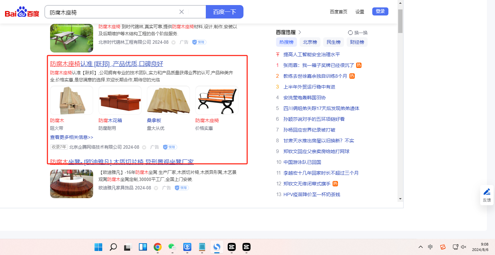495x255 pixels.
Task: Open hot search 中国游泳队已回国
Action: (302, 162)
